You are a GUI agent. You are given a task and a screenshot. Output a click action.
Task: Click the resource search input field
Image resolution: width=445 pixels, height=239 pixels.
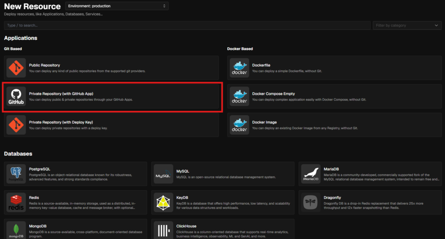187,25
